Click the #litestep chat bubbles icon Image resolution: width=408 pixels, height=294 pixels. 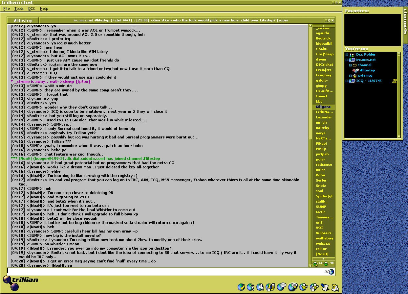coord(355,70)
